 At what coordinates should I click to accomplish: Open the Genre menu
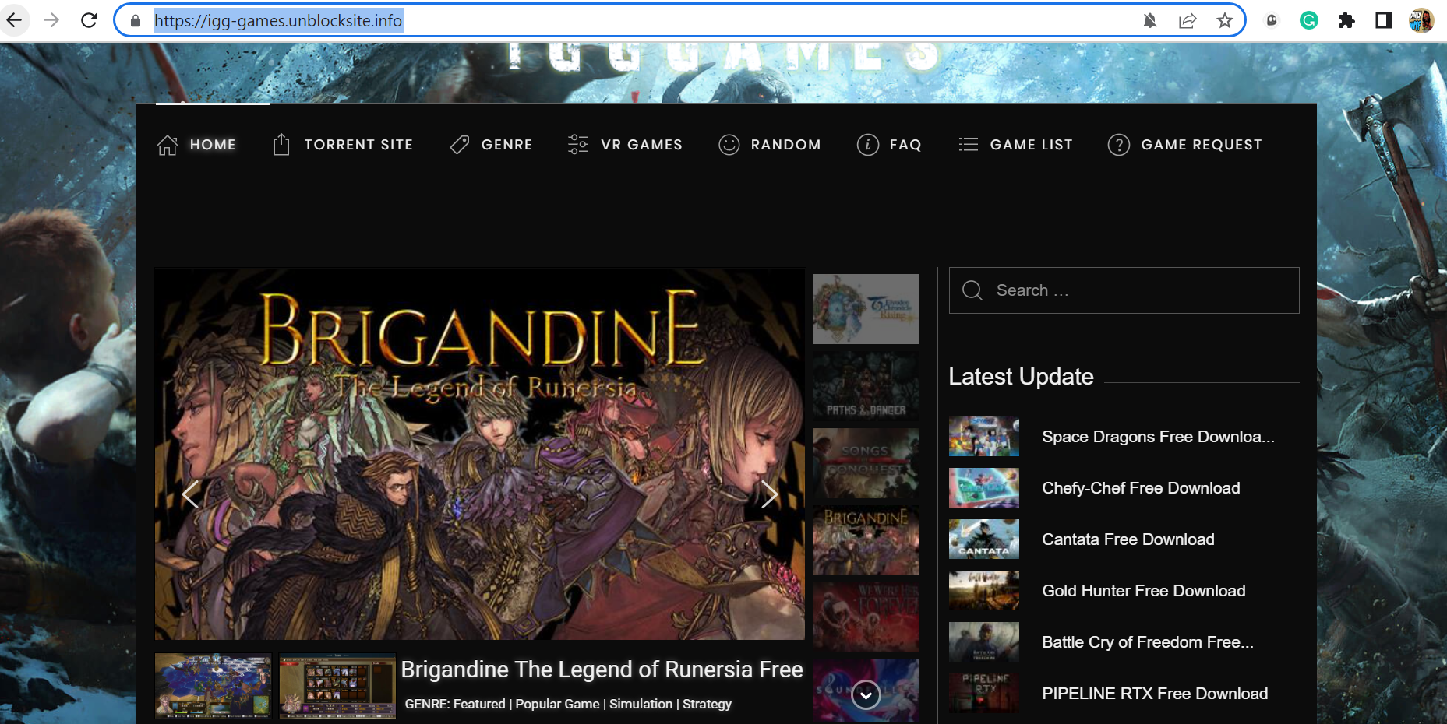point(492,145)
